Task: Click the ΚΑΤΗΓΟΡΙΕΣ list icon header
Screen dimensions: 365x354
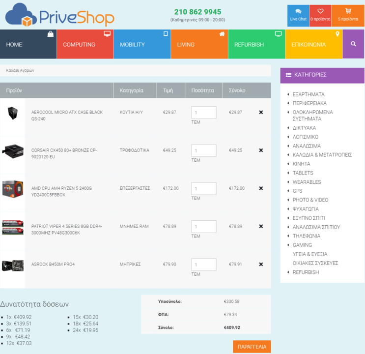Action: pos(288,75)
